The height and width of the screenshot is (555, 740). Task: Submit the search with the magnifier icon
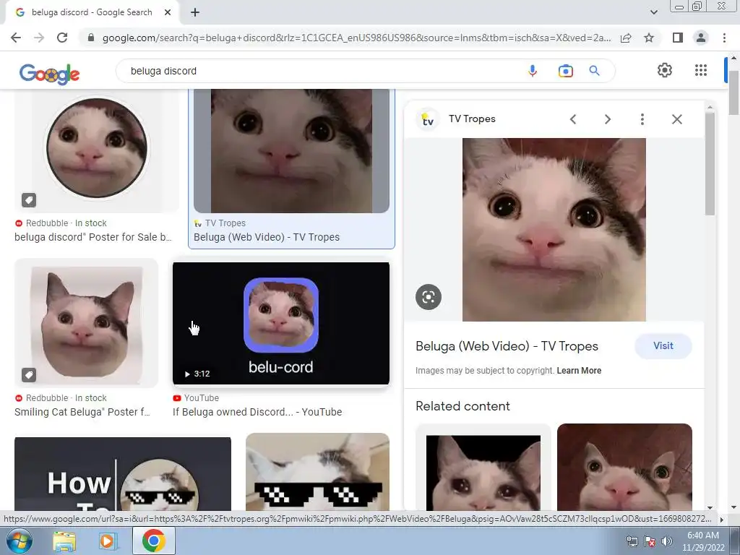coord(594,71)
